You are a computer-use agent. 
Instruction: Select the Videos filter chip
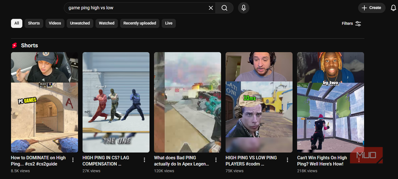[x=55, y=23]
